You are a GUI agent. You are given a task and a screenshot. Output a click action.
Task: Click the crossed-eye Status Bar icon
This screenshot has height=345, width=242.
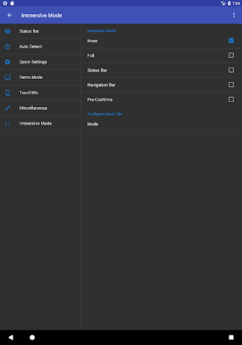[x=7, y=31]
